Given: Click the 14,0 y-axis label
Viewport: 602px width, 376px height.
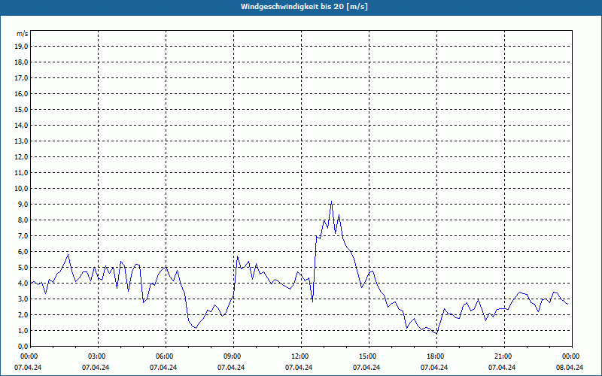Looking at the screenshot, I should [x=21, y=125].
